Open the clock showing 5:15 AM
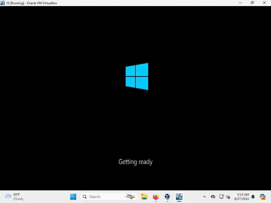The image size is (271, 203). pyautogui.click(x=241, y=197)
